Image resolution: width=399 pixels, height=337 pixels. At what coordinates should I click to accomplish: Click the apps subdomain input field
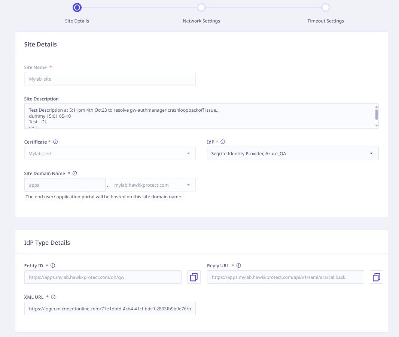(65, 185)
